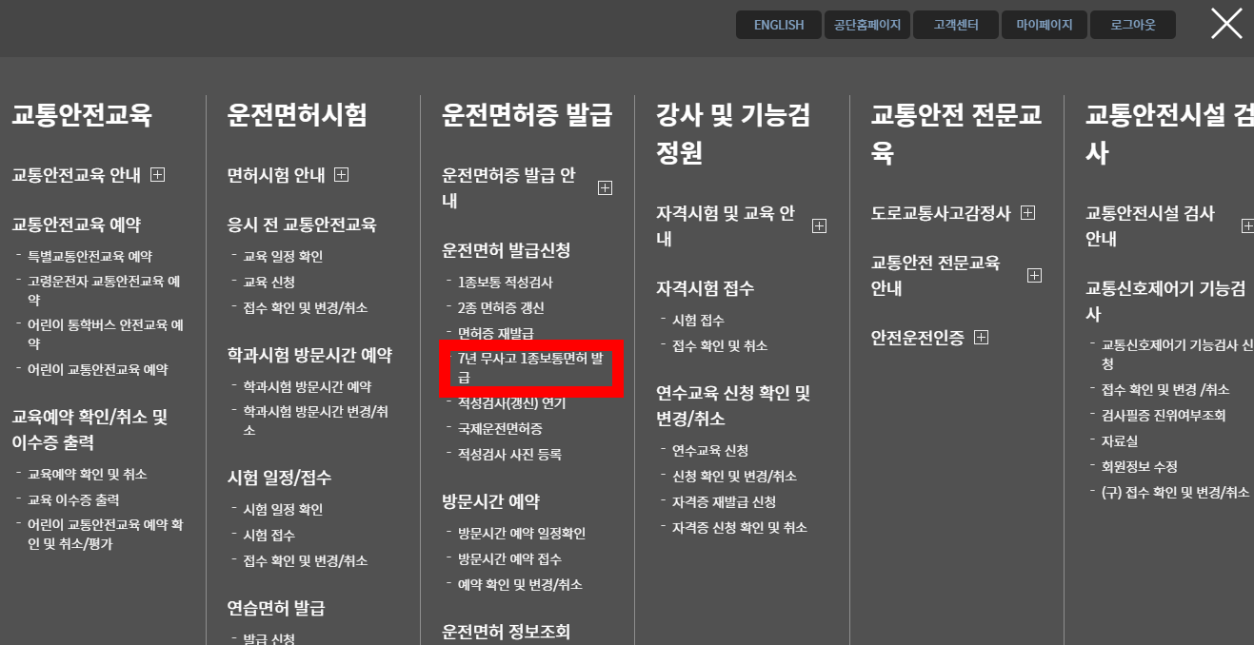Open 자격증 신청 확인 및 취소
The height and width of the screenshot is (645, 1254).
tap(740, 528)
